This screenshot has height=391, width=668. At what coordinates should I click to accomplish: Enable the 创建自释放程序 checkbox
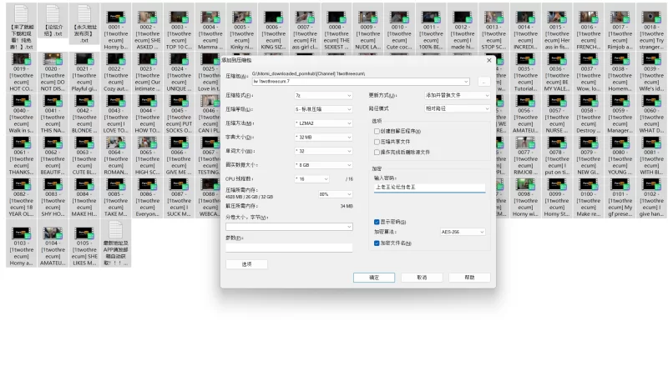tap(377, 131)
